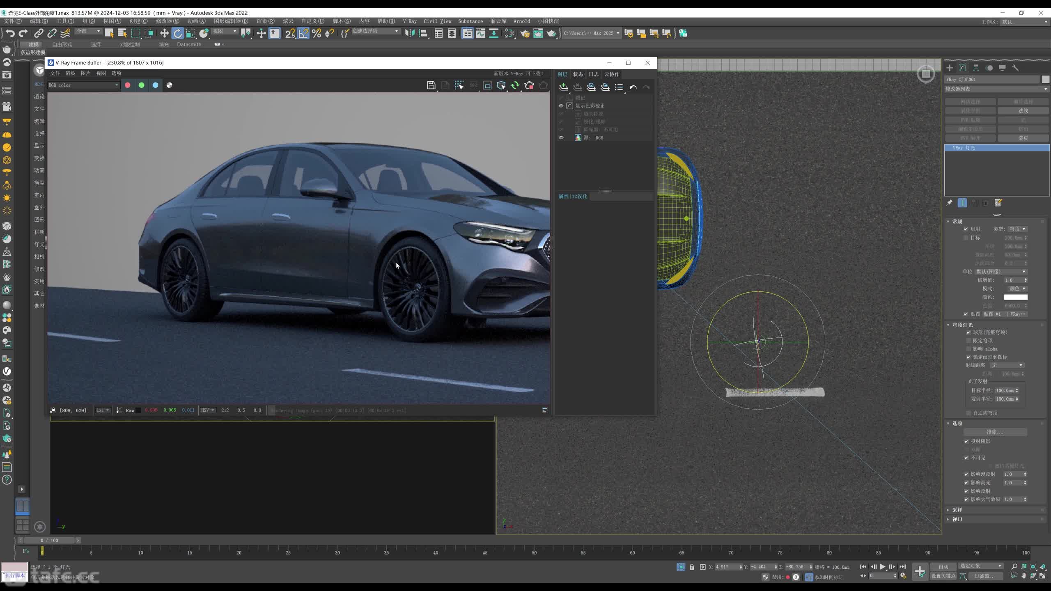This screenshot has height=591, width=1051.
Task: Click the Undo arrow in main toolbar
Action: pyautogui.click(x=10, y=33)
